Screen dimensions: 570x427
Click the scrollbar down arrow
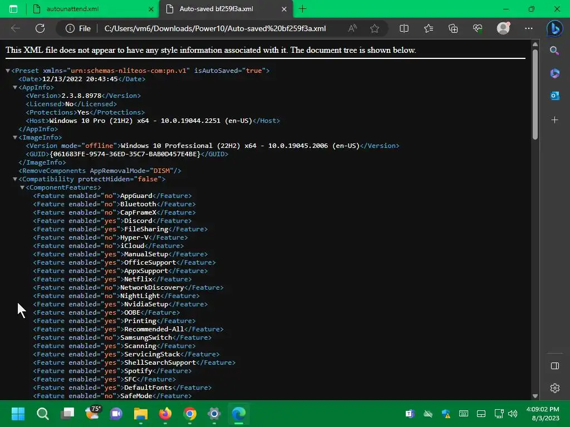[535, 396]
